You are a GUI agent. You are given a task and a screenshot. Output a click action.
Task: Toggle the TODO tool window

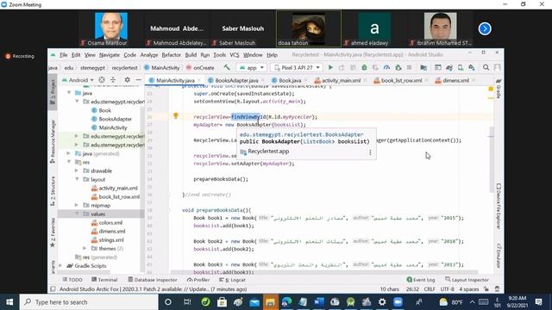pos(72,280)
